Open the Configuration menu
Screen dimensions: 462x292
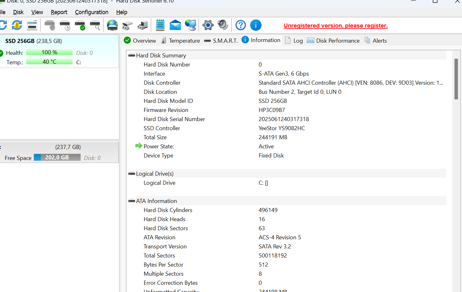tap(91, 12)
